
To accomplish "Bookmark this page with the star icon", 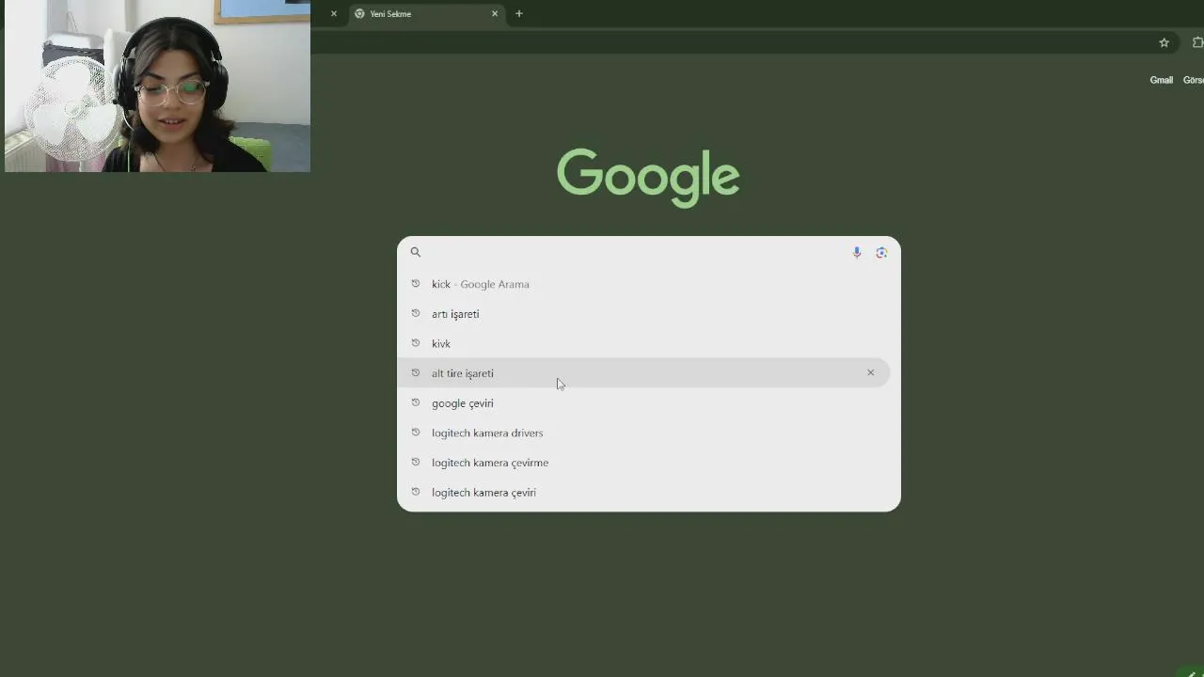I will tap(1164, 42).
